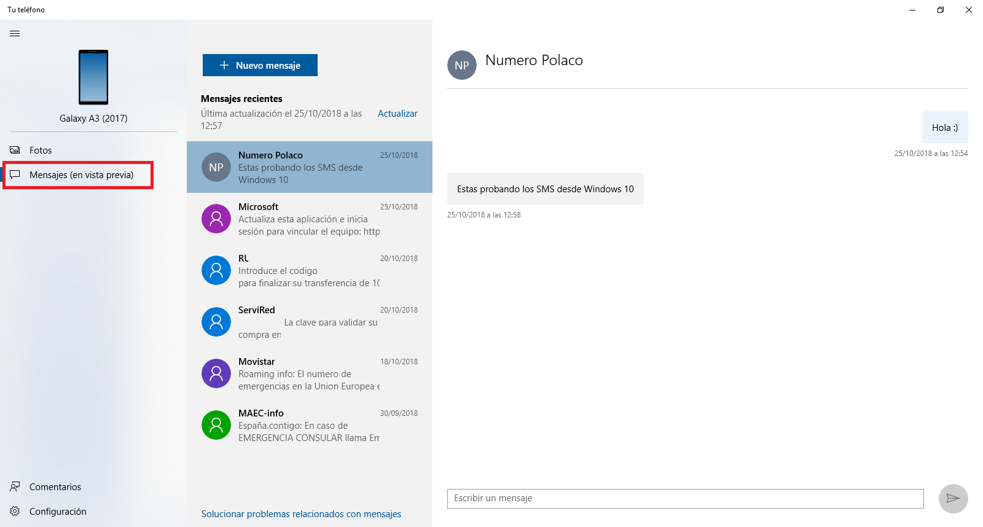Image resolution: width=983 pixels, height=527 pixels.
Task: Select the 'Hola :)' sent message bubble
Action: pyautogui.click(x=945, y=127)
